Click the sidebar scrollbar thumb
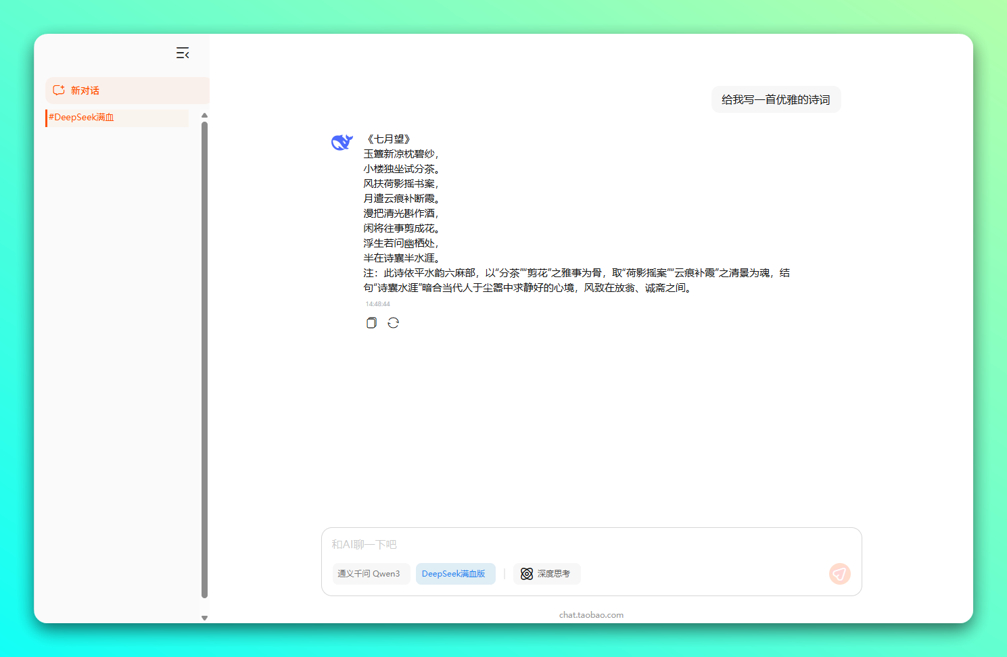Screen dimensions: 1007x657 tap(204, 360)
